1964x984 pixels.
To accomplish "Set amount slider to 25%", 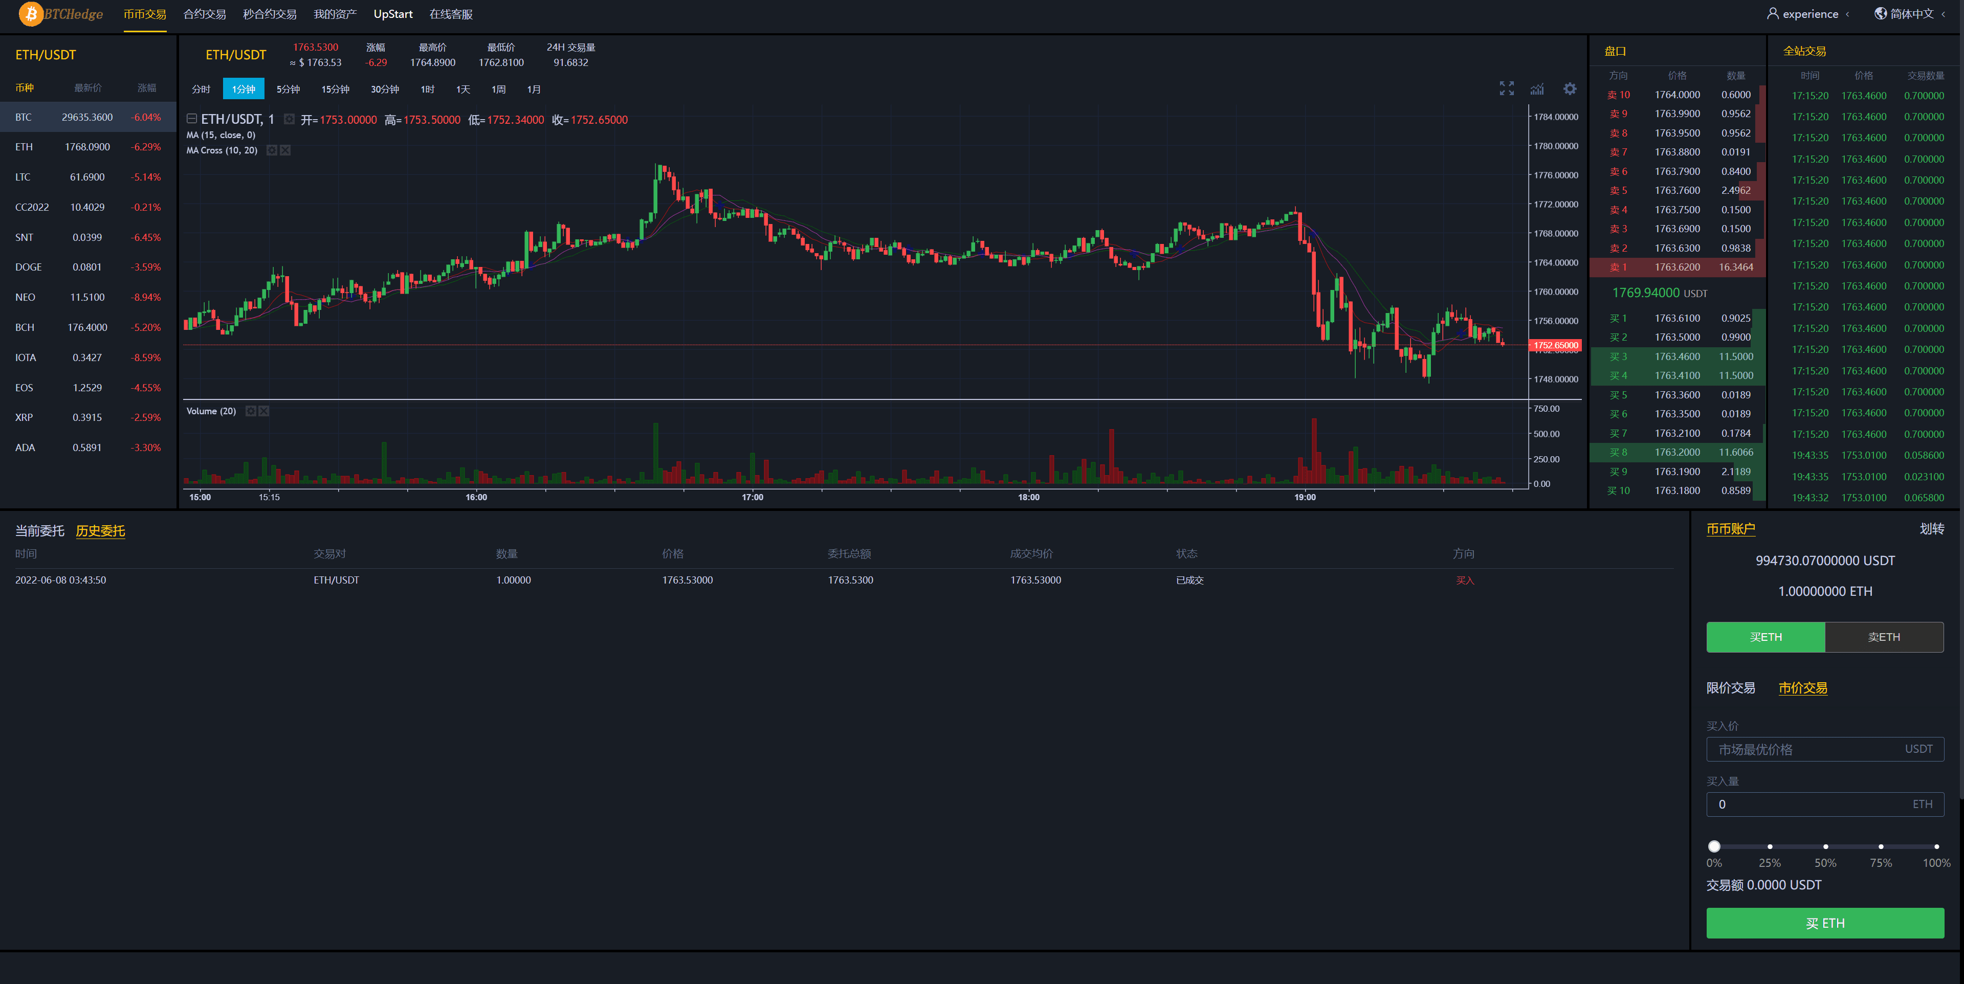I will [x=1770, y=846].
